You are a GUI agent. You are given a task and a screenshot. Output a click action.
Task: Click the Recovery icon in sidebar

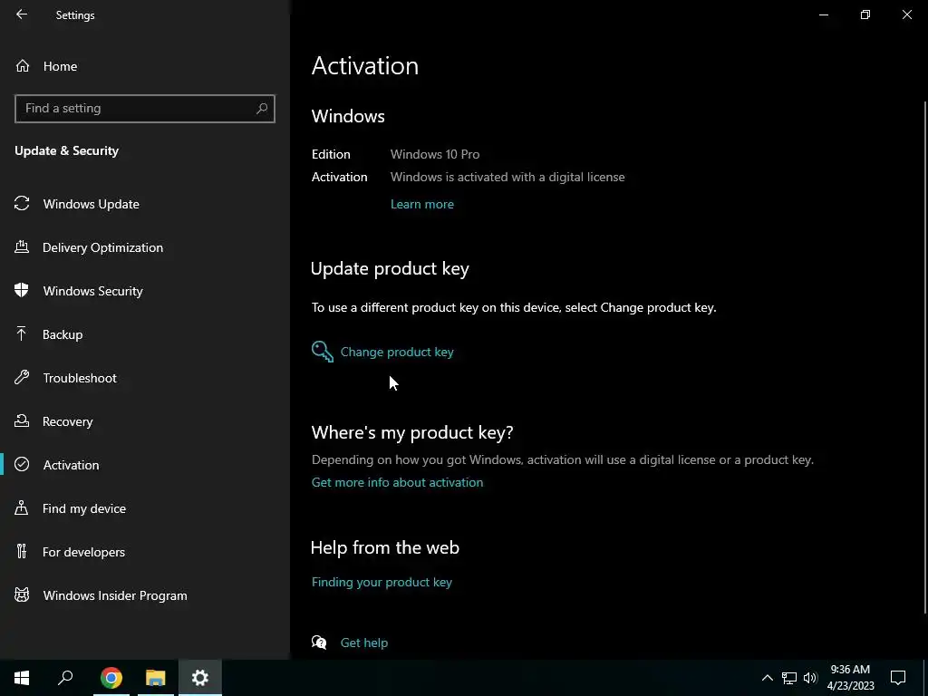[22, 420]
